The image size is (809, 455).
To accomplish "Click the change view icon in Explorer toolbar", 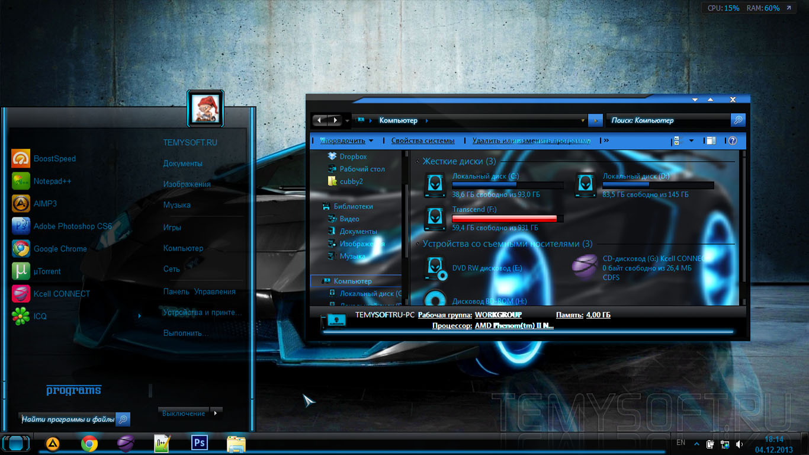I will point(676,141).
